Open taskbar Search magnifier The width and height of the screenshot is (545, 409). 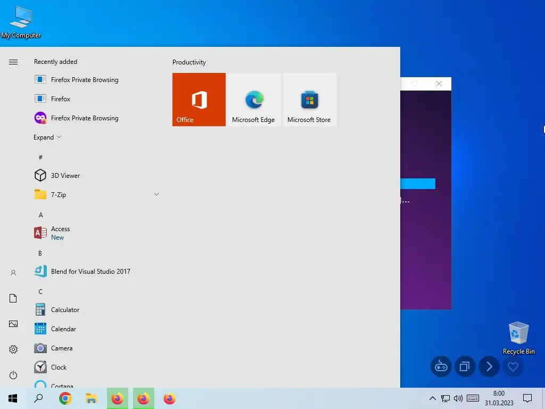(38, 398)
